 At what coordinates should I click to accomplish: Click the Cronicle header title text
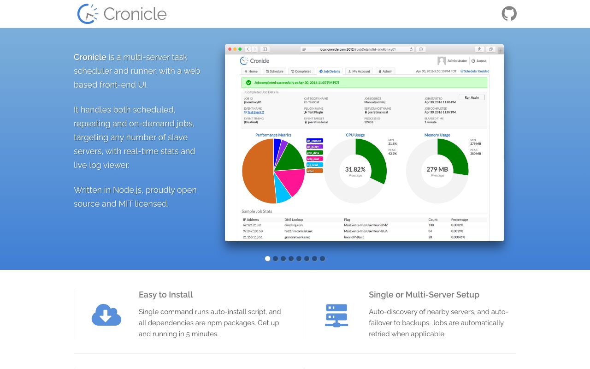(x=135, y=14)
